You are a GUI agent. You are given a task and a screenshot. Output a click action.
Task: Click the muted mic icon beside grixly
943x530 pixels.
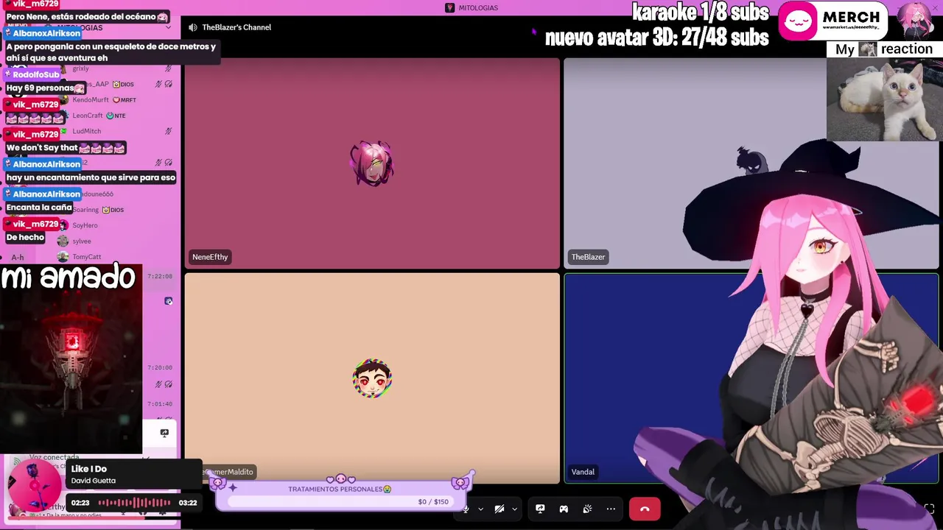pyautogui.click(x=168, y=68)
